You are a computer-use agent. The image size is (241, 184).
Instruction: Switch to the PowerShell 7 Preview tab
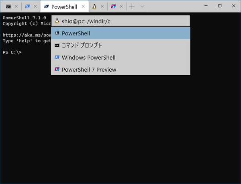[113, 6]
